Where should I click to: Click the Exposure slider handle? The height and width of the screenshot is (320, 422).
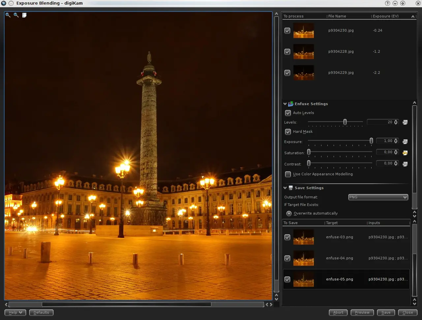[371, 141]
